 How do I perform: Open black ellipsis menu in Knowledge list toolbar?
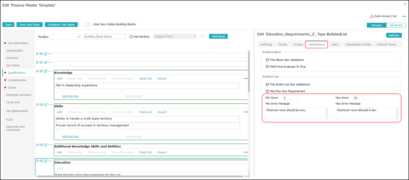[245, 79]
